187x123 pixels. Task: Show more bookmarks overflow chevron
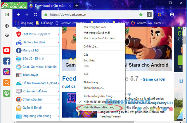[181, 23]
